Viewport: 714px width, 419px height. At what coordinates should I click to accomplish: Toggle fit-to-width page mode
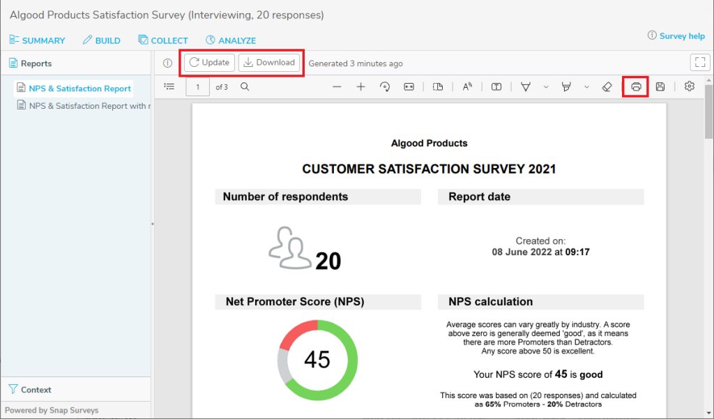[409, 87]
